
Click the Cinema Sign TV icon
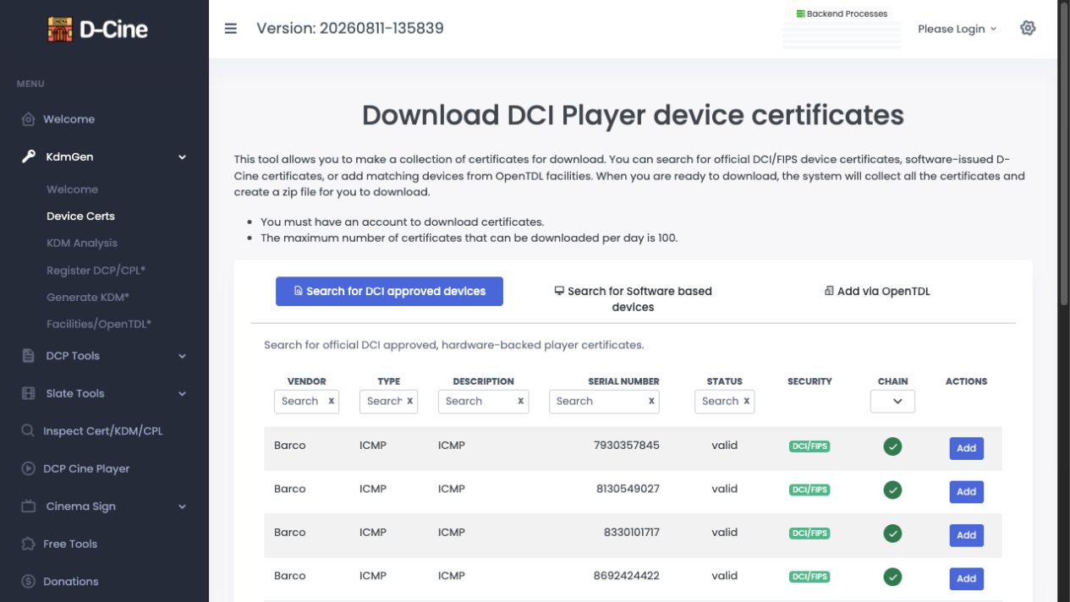pyautogui.click(x=28, y=506)
